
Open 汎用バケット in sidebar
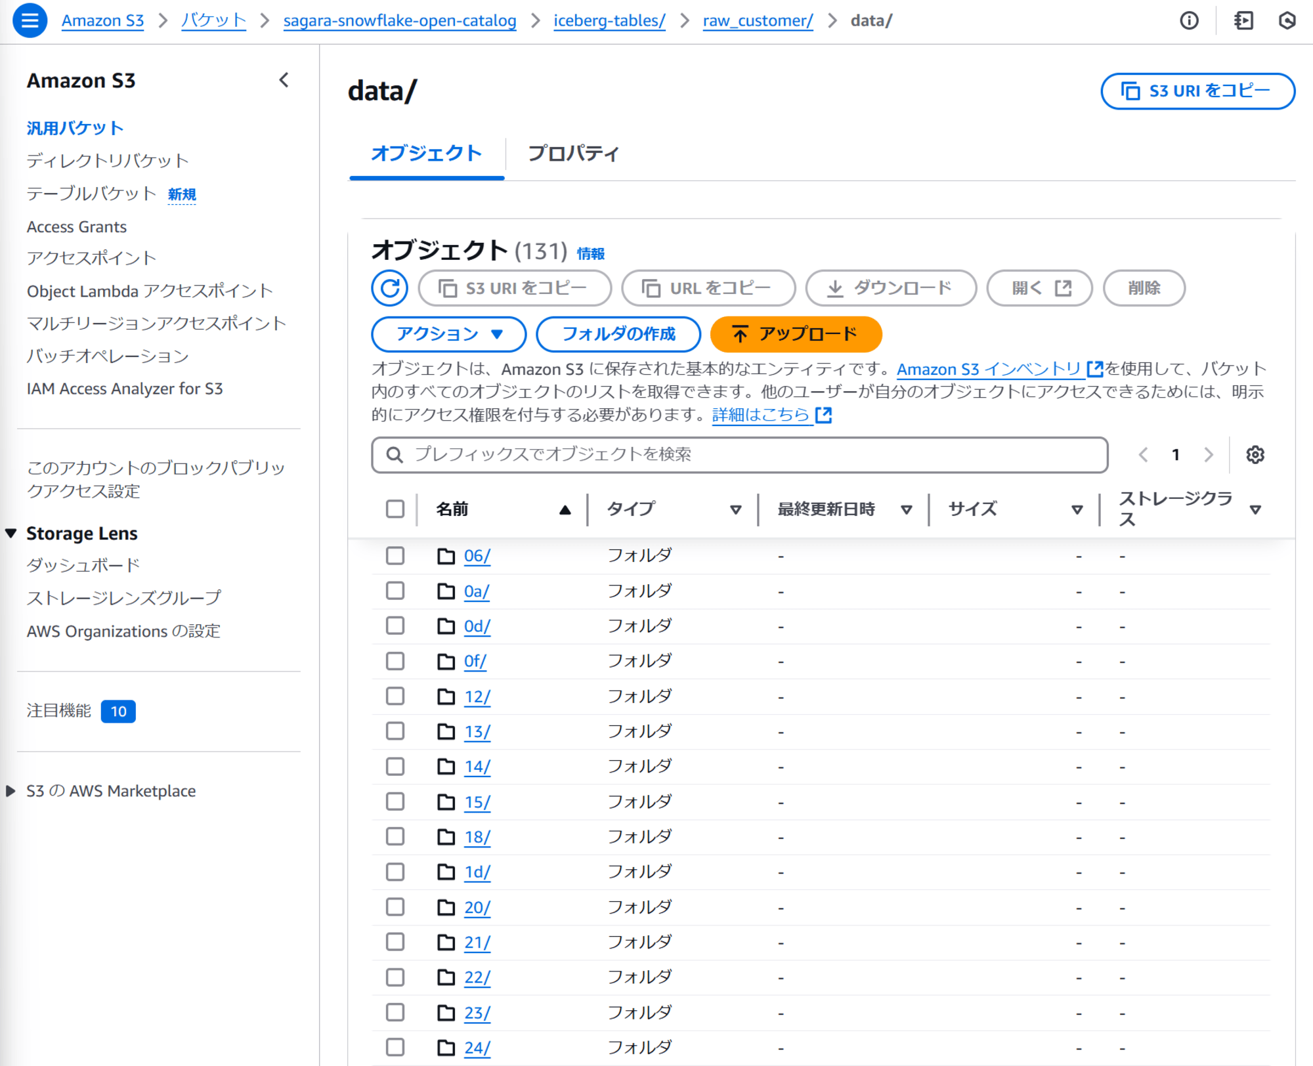(x=75, y=128)
